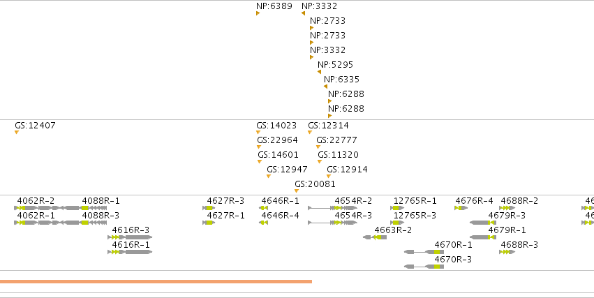Click the 4654R-2 gene model

(x=333, y=208)
